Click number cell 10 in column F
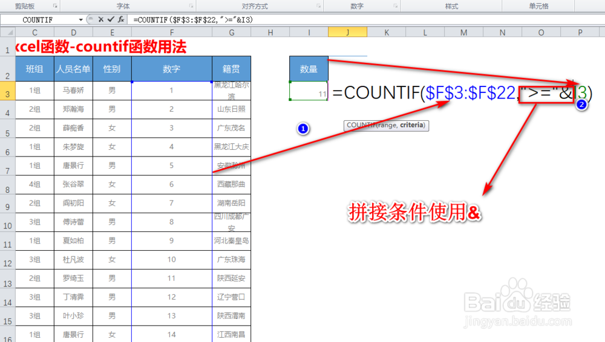605x342 pixels. pyautogui.click(x=172, y=260)
